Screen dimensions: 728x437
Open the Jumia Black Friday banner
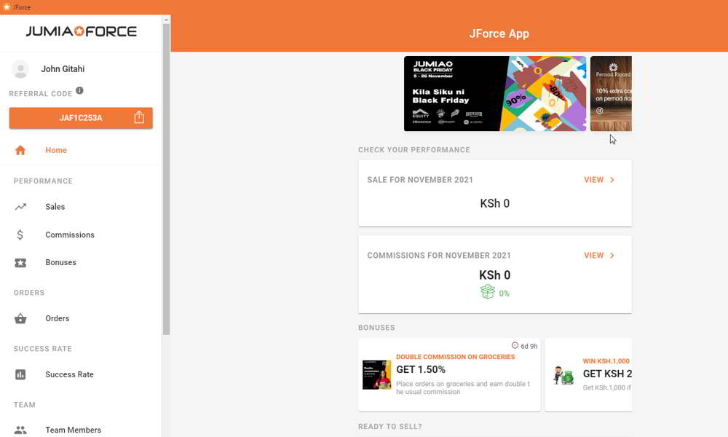coord(495,94)
